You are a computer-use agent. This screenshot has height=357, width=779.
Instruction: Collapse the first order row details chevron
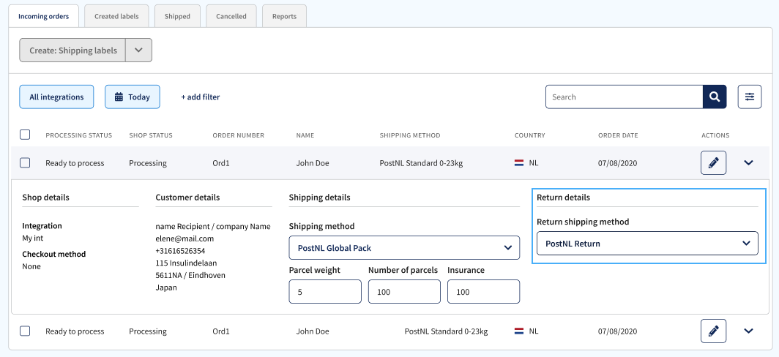pyautogui.click(x=748, y=163)
